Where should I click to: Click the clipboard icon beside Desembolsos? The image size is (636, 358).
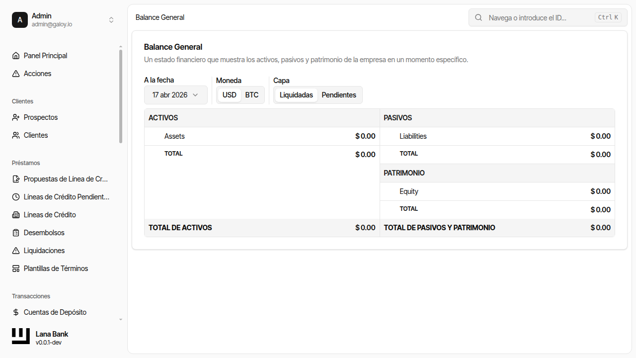16,233
